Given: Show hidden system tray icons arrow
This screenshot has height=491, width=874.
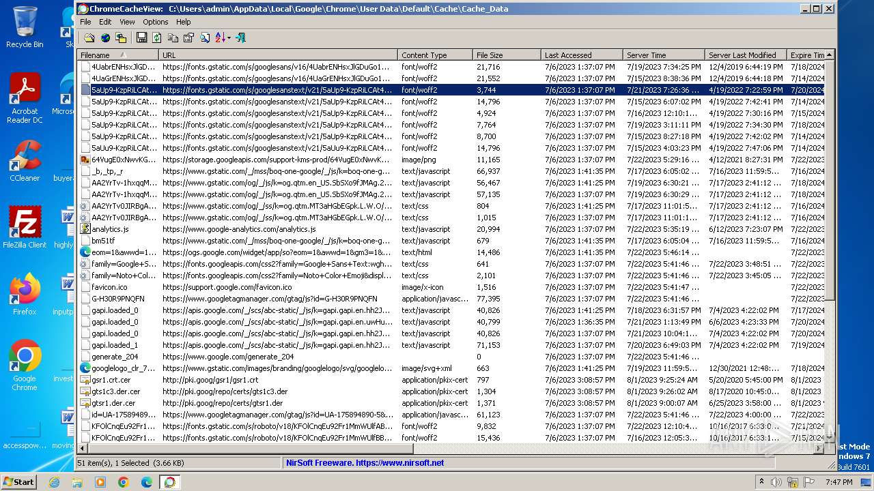Looking at the screenshot, I should [761, 482].
